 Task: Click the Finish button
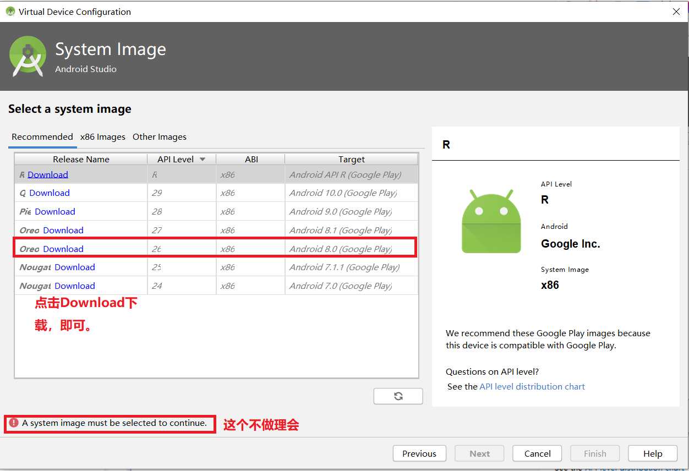[x=595, y=453]
